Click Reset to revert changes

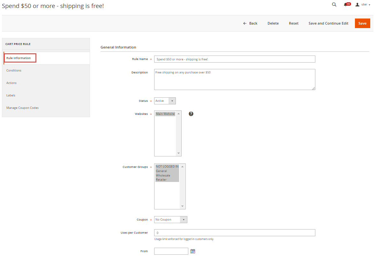(294, 23)
